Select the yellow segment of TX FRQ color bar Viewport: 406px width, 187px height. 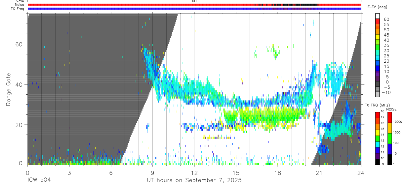coord(378,132)
